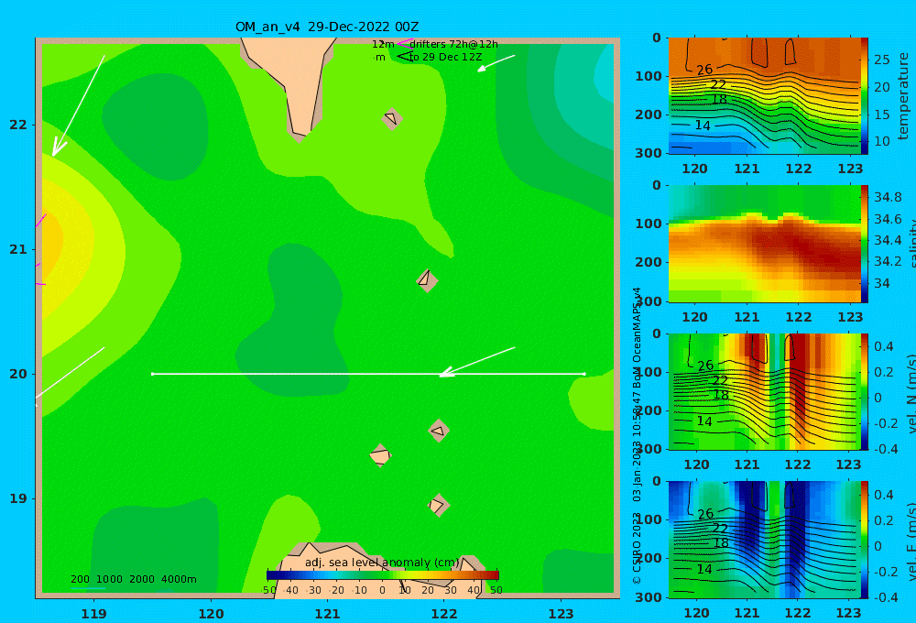Click the salinity section colour bar

tap(865, 244)
